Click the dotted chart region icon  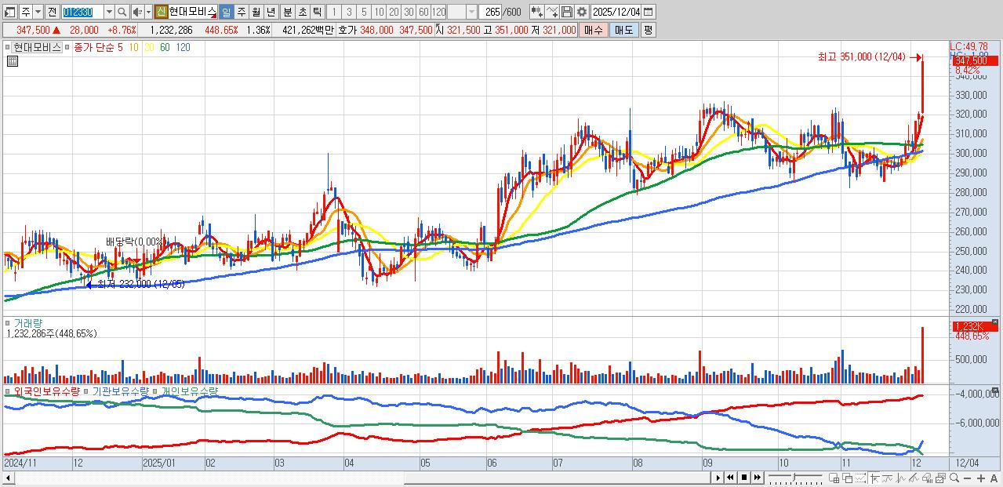coord(861,478)
